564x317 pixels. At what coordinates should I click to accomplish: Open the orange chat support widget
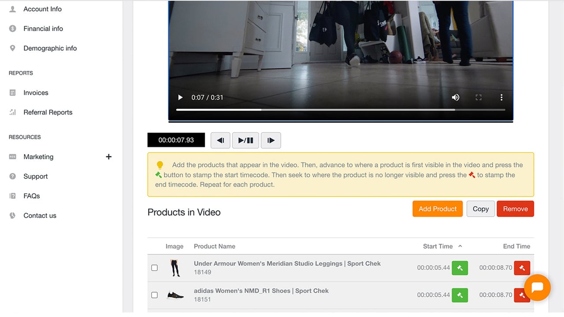pos(537,288)
